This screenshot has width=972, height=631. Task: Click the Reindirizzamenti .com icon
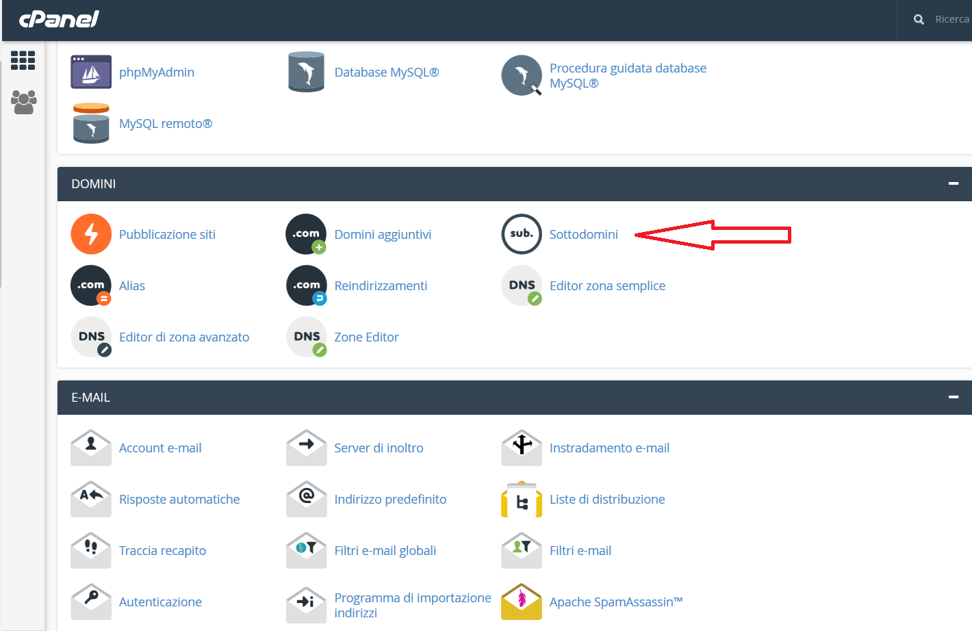306,285
